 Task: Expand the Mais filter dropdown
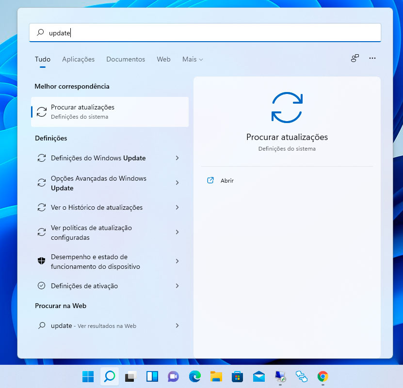(x=193, y=59)
